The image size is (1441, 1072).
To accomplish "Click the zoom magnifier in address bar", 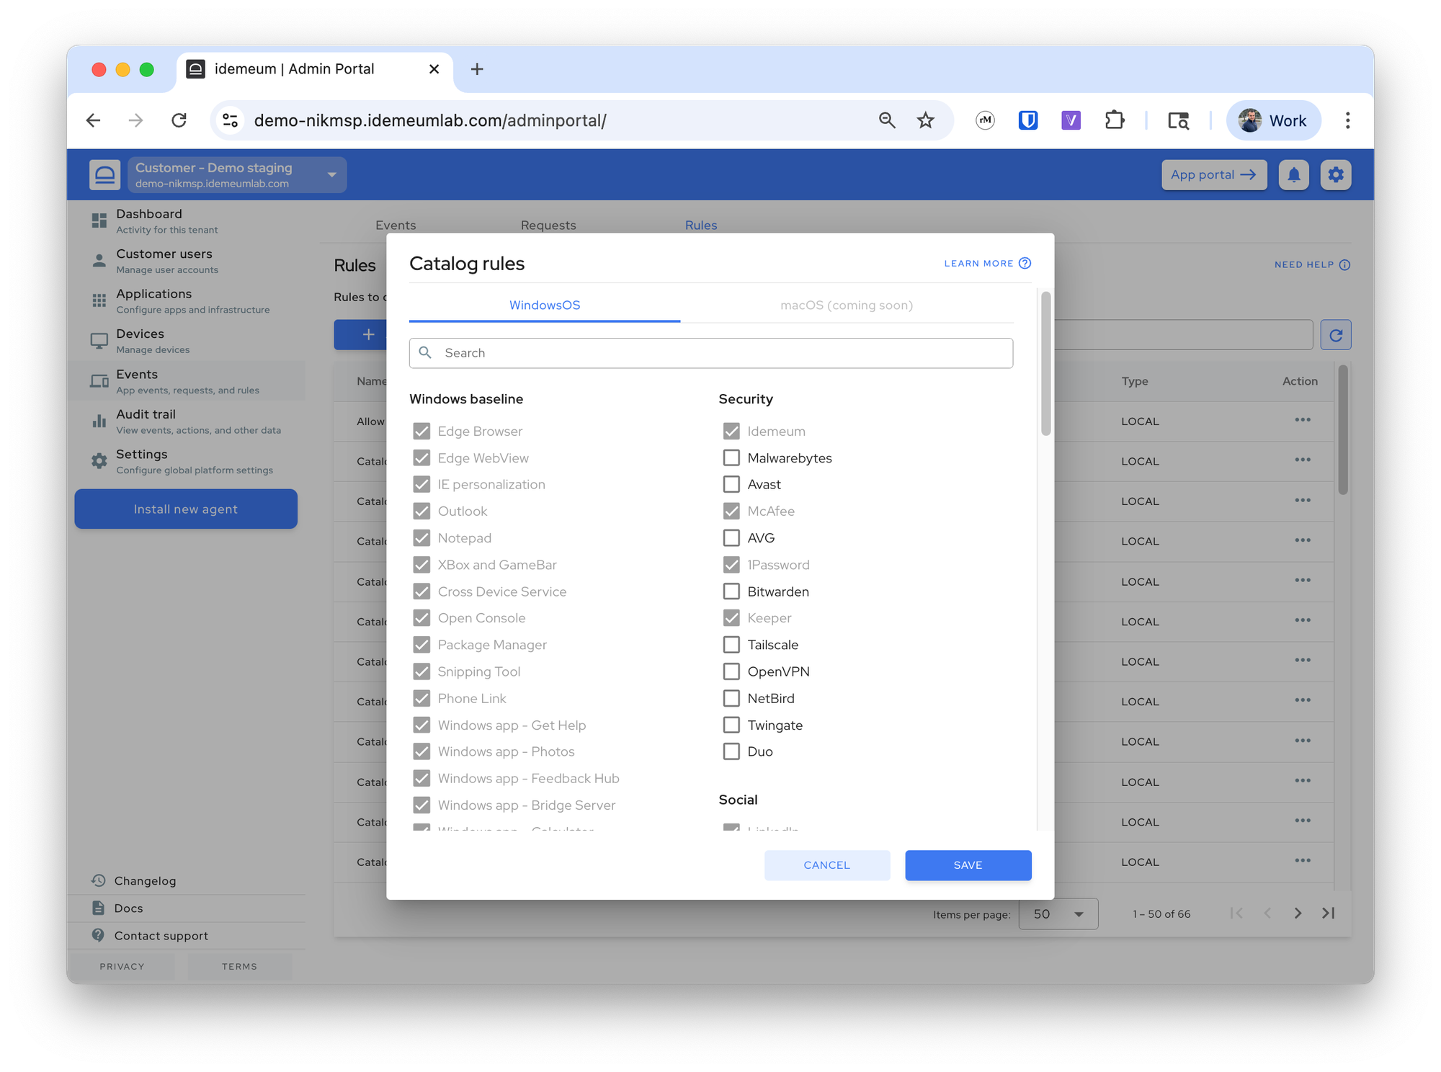I will point(887,120).
